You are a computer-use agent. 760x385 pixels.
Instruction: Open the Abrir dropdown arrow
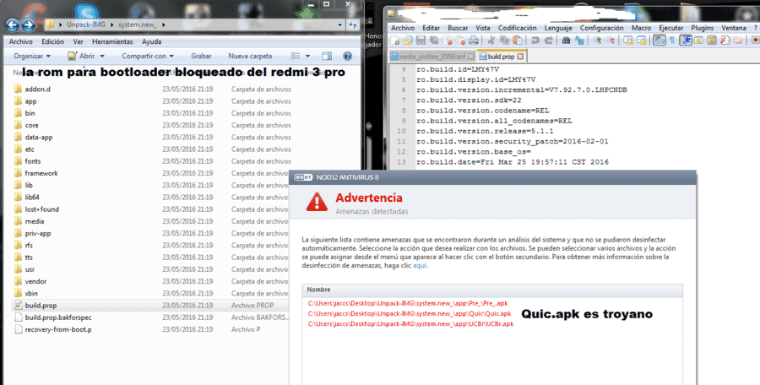point(102,57)
